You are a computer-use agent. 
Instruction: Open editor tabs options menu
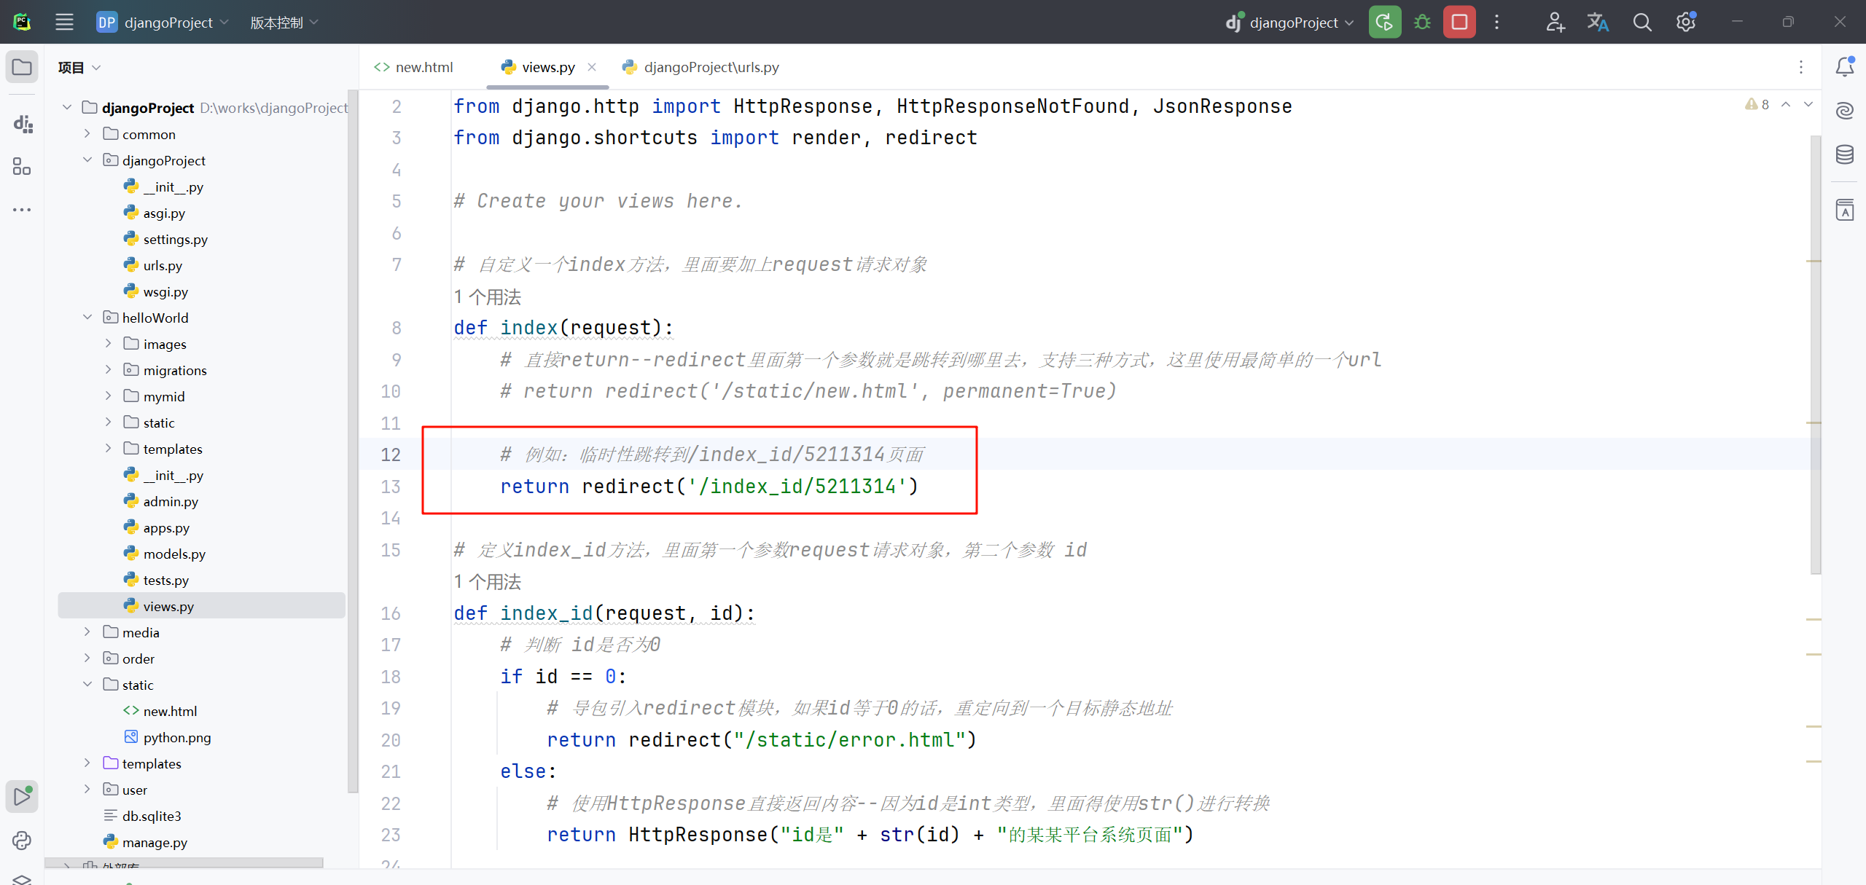point(1801,67)
